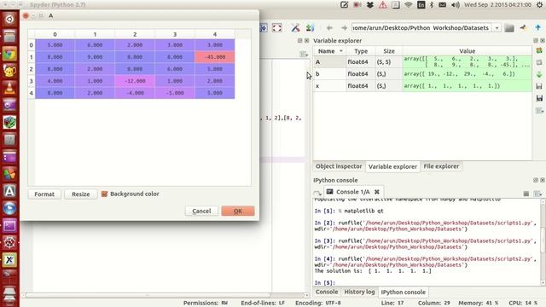This screenshot has height=307, width=546.
Task: Click the Cancel button
Action: (x=201, y=211)
